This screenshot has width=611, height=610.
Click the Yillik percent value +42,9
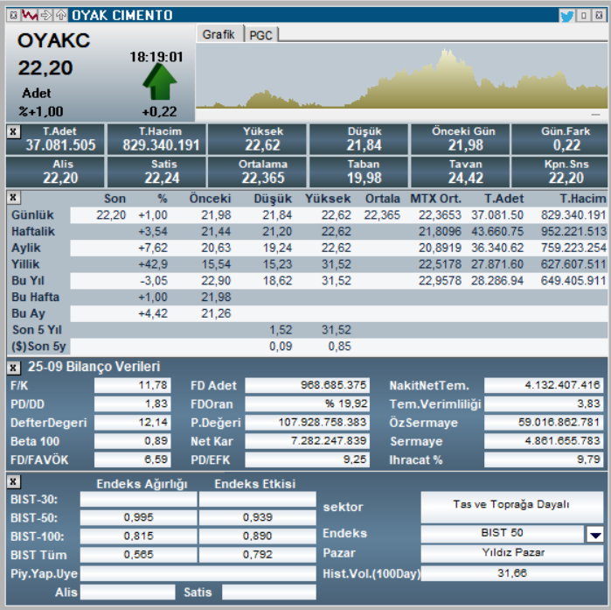click(x=153, y=264)
